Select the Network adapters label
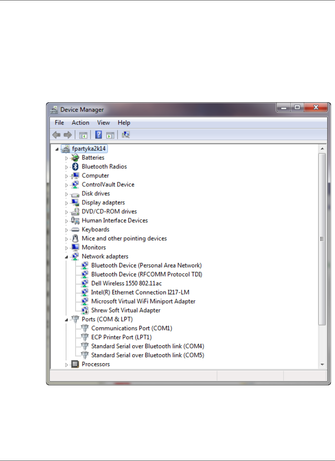 (x=105, y=256)
